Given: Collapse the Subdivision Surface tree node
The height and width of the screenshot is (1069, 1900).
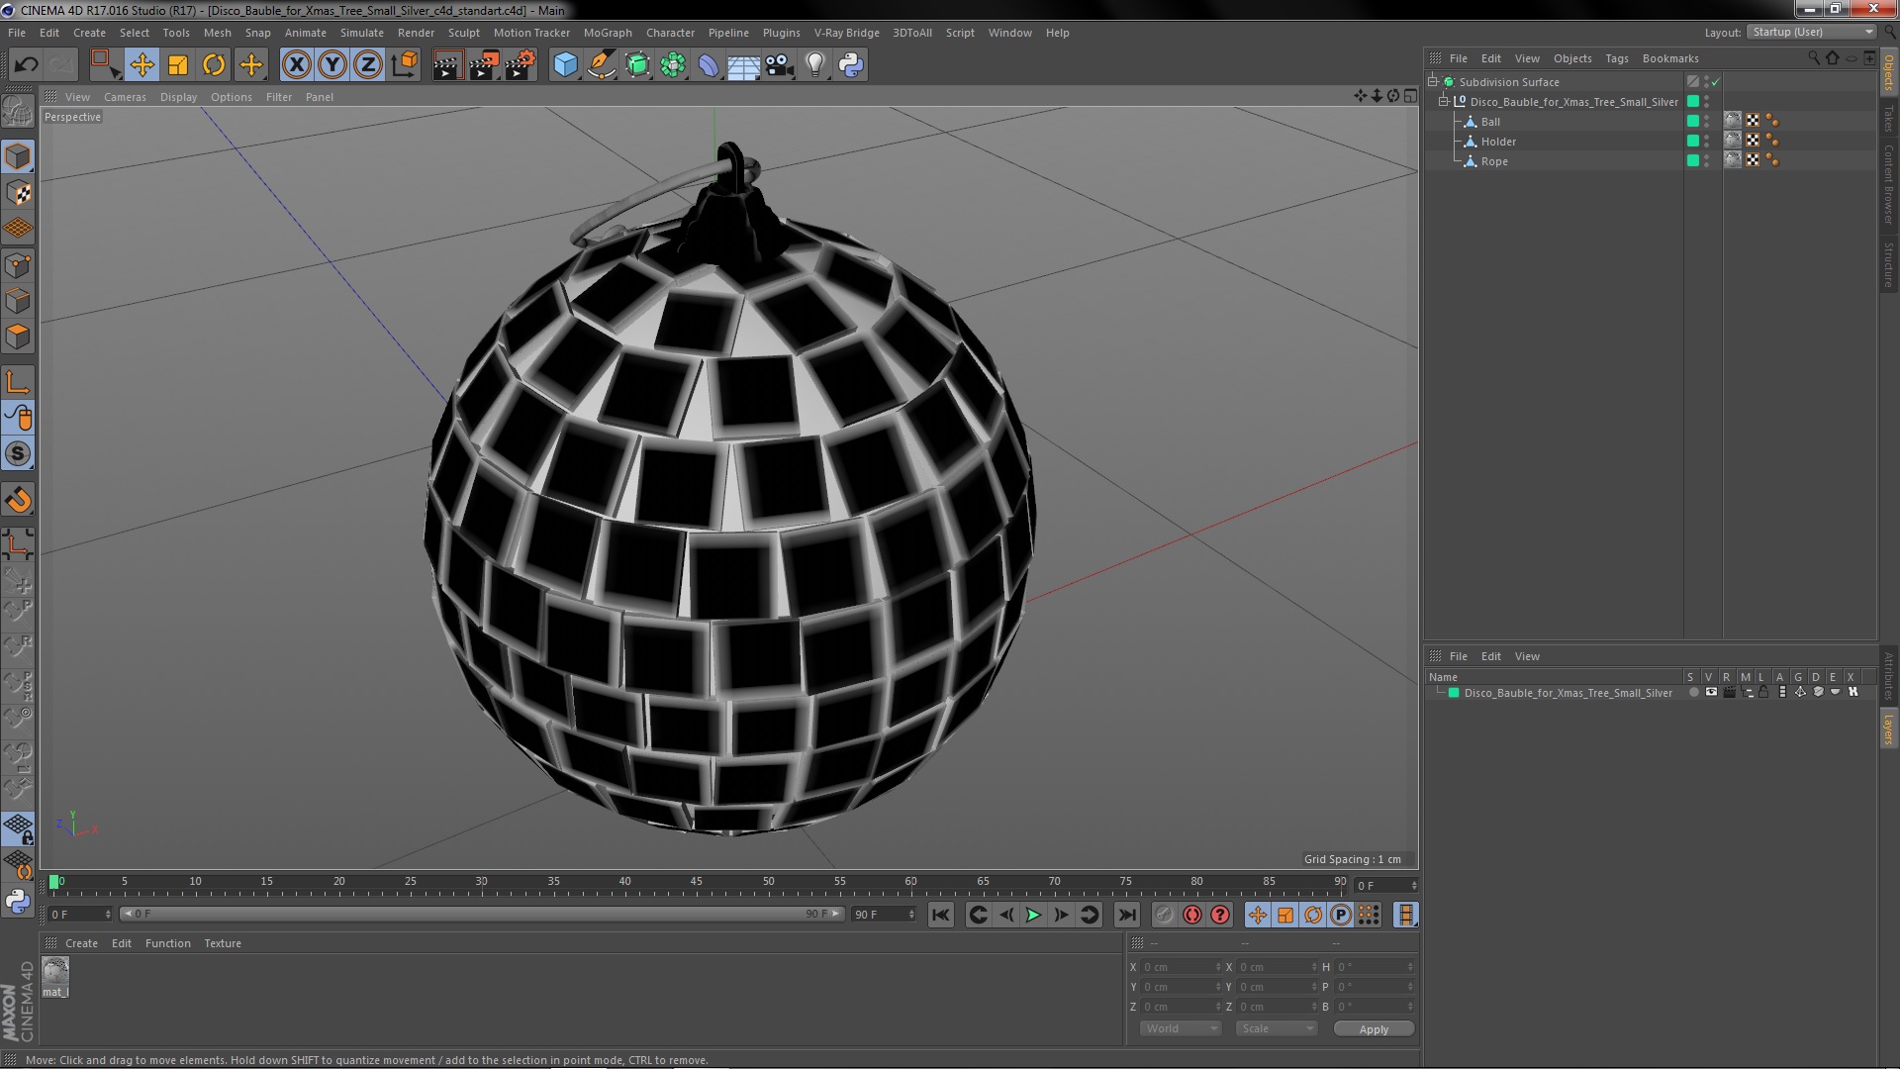Looking at the screenshot, I should [1432, 82].
